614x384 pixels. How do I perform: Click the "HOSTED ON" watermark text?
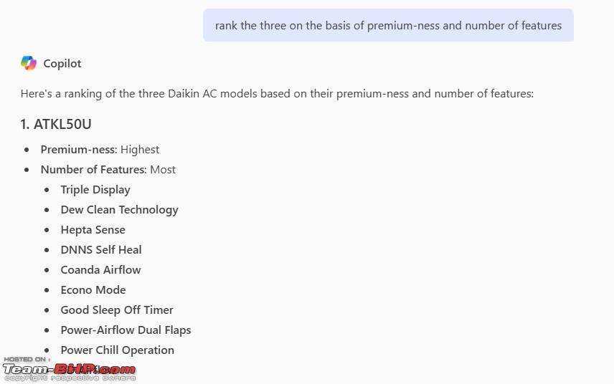[x=27, y=359]
